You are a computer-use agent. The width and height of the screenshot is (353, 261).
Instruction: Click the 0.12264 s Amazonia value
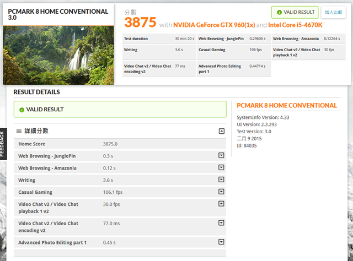(x=332, y=39)
